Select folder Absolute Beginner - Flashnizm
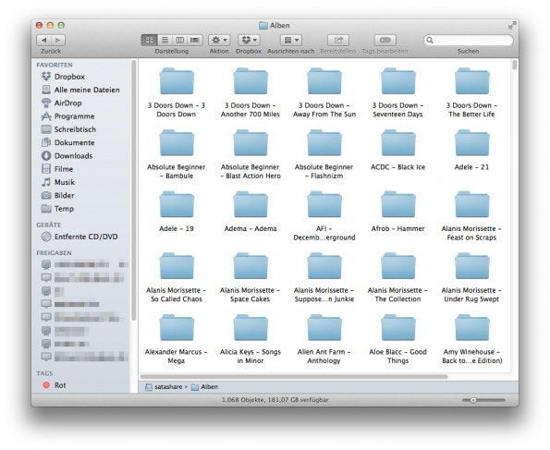The image size is (550, 450). coord(324,154)
